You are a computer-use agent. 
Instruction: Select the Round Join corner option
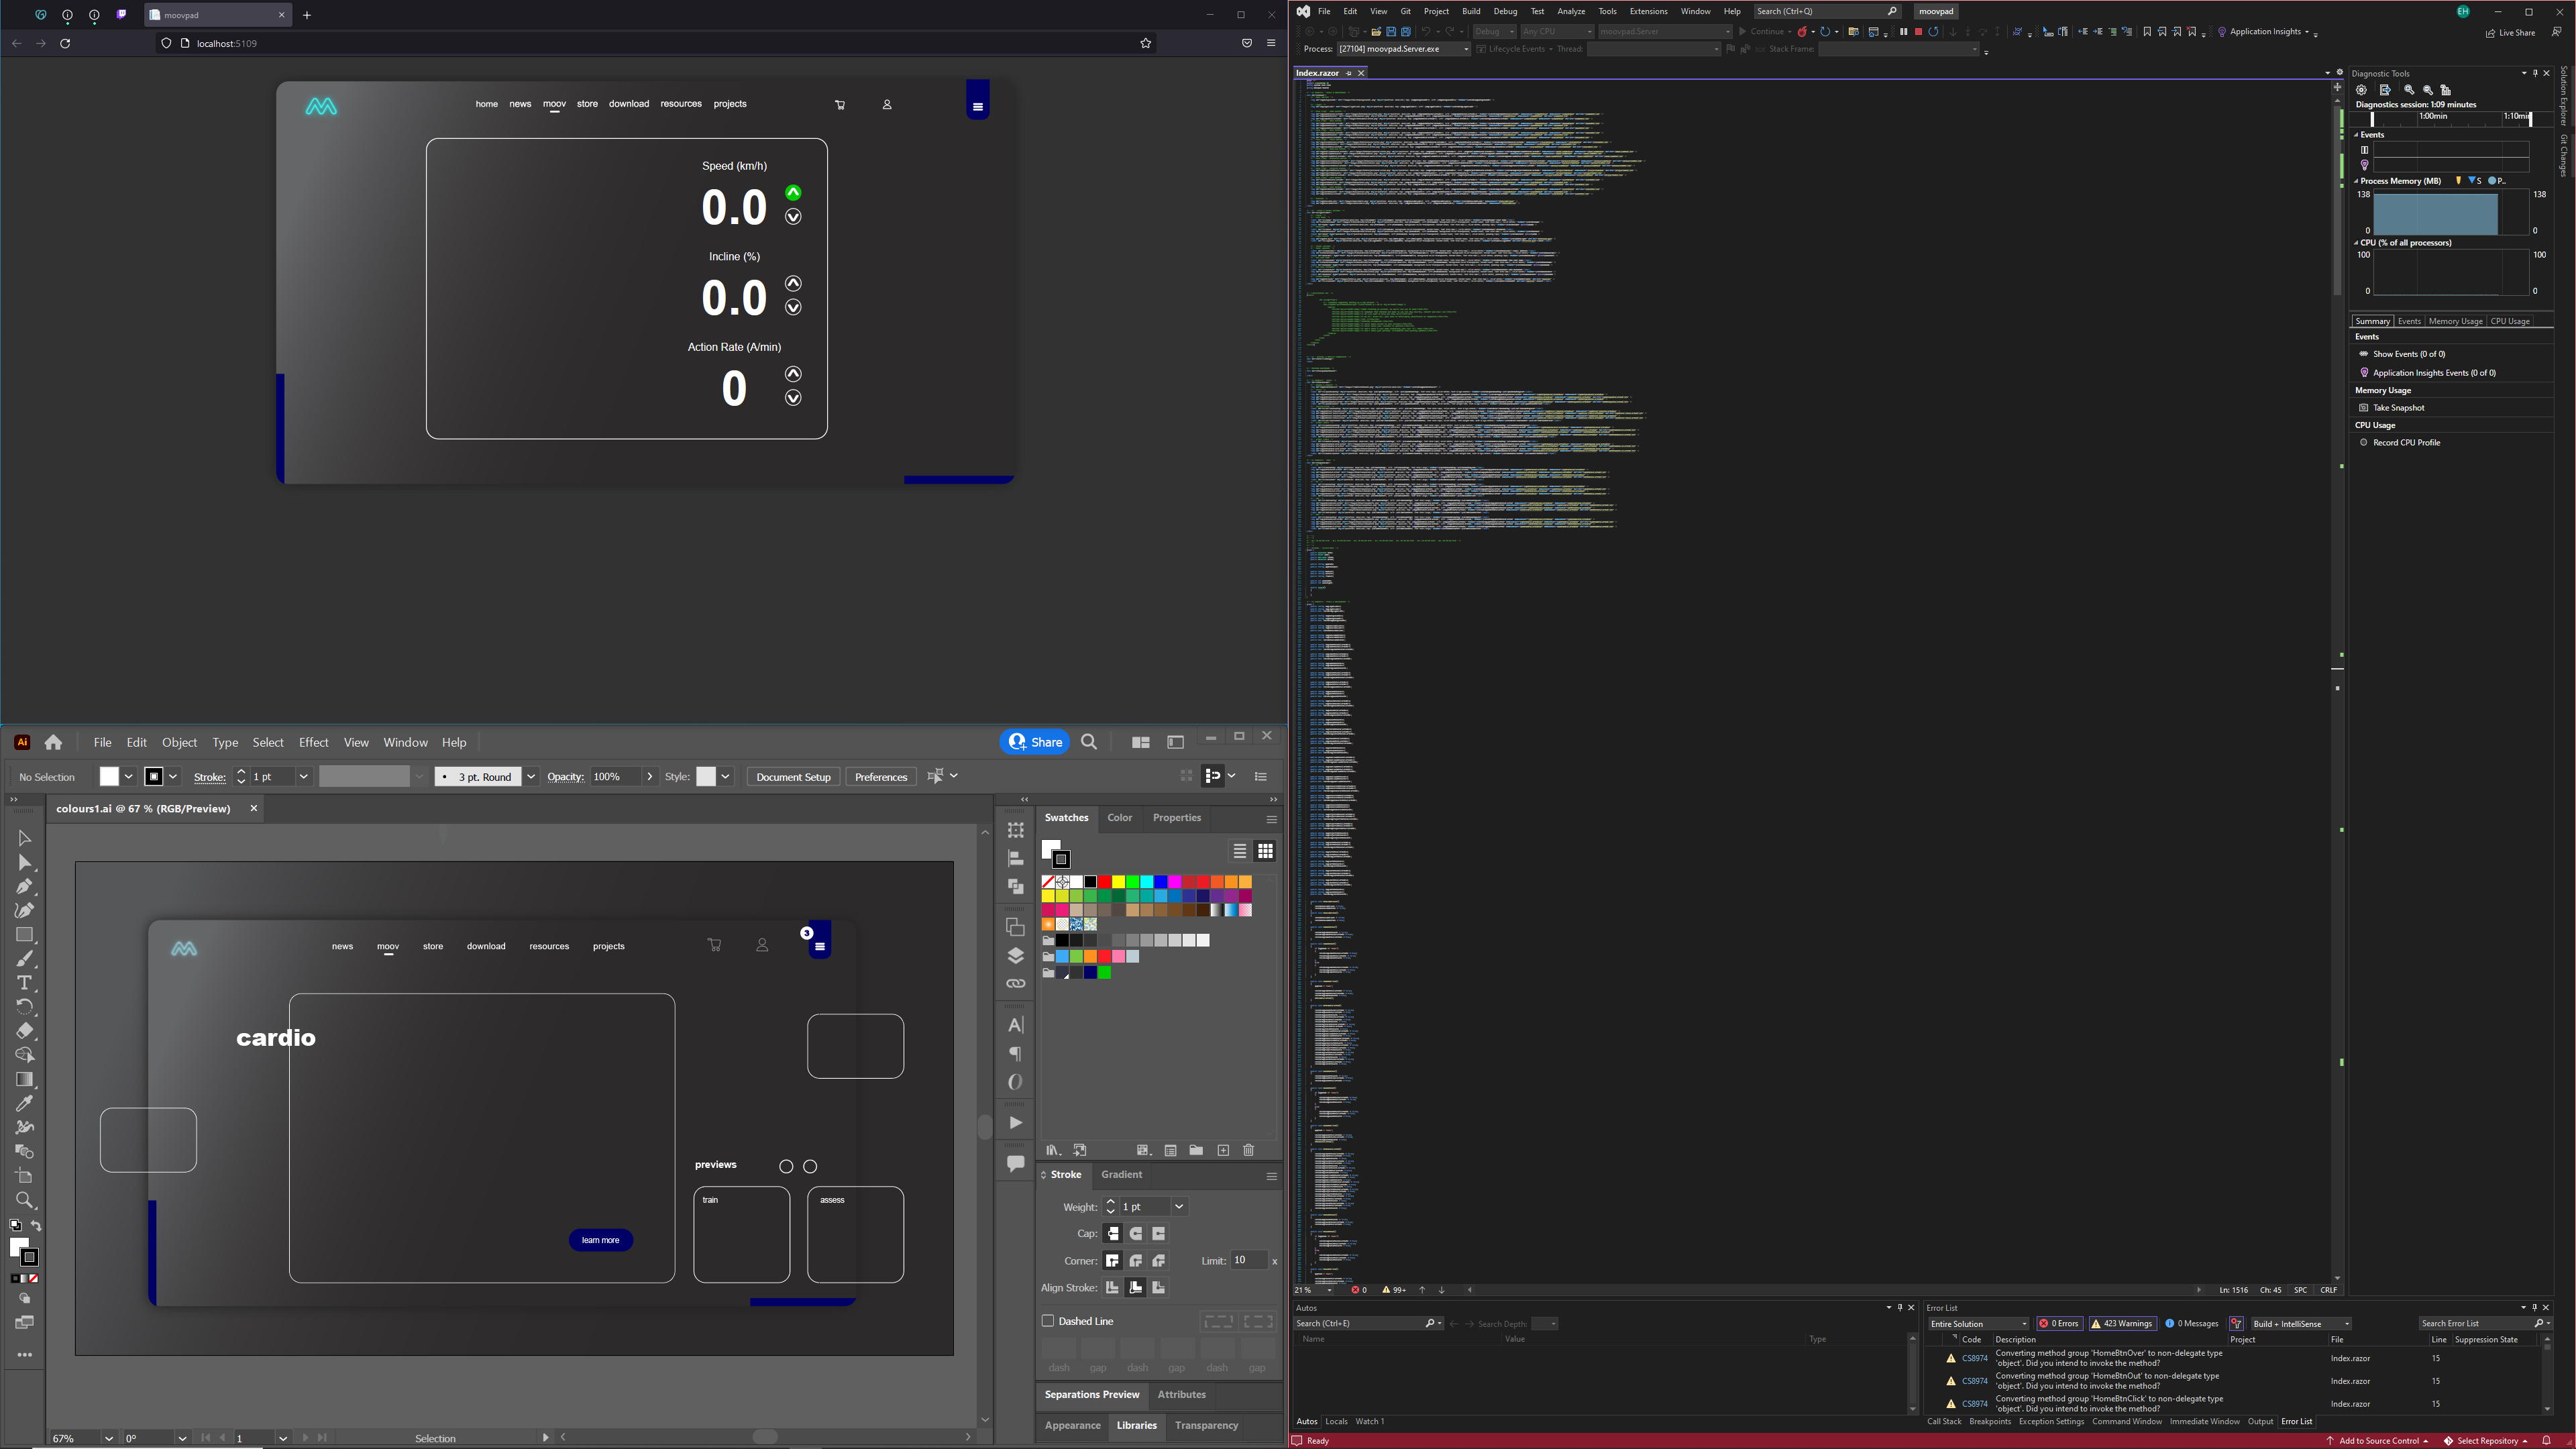[1136, 1260]
